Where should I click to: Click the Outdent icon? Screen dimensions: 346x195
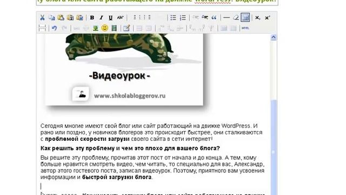(195, 17)
